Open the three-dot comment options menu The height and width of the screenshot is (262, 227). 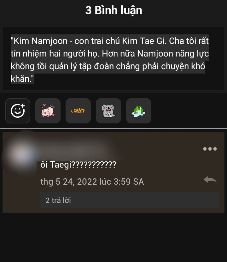point(210,149)
